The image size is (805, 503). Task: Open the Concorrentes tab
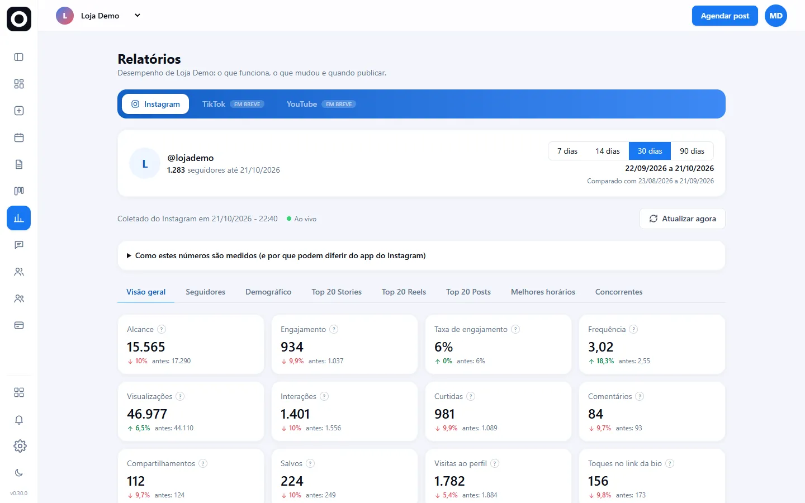click(619, 292)
